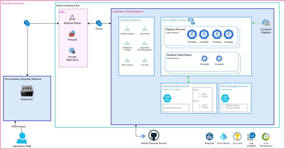The height and width of the screenshot is (149, 285).
Task: Click the Private DNS Zone icon
Action: point(72,51)
